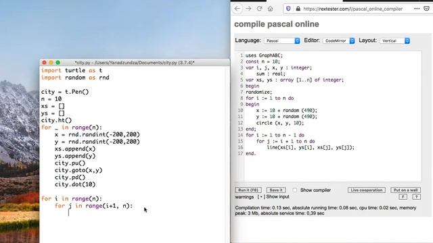Click 'city.pu()' line in city.py
The width and height of the screenshot is (433, 243).
70,163
